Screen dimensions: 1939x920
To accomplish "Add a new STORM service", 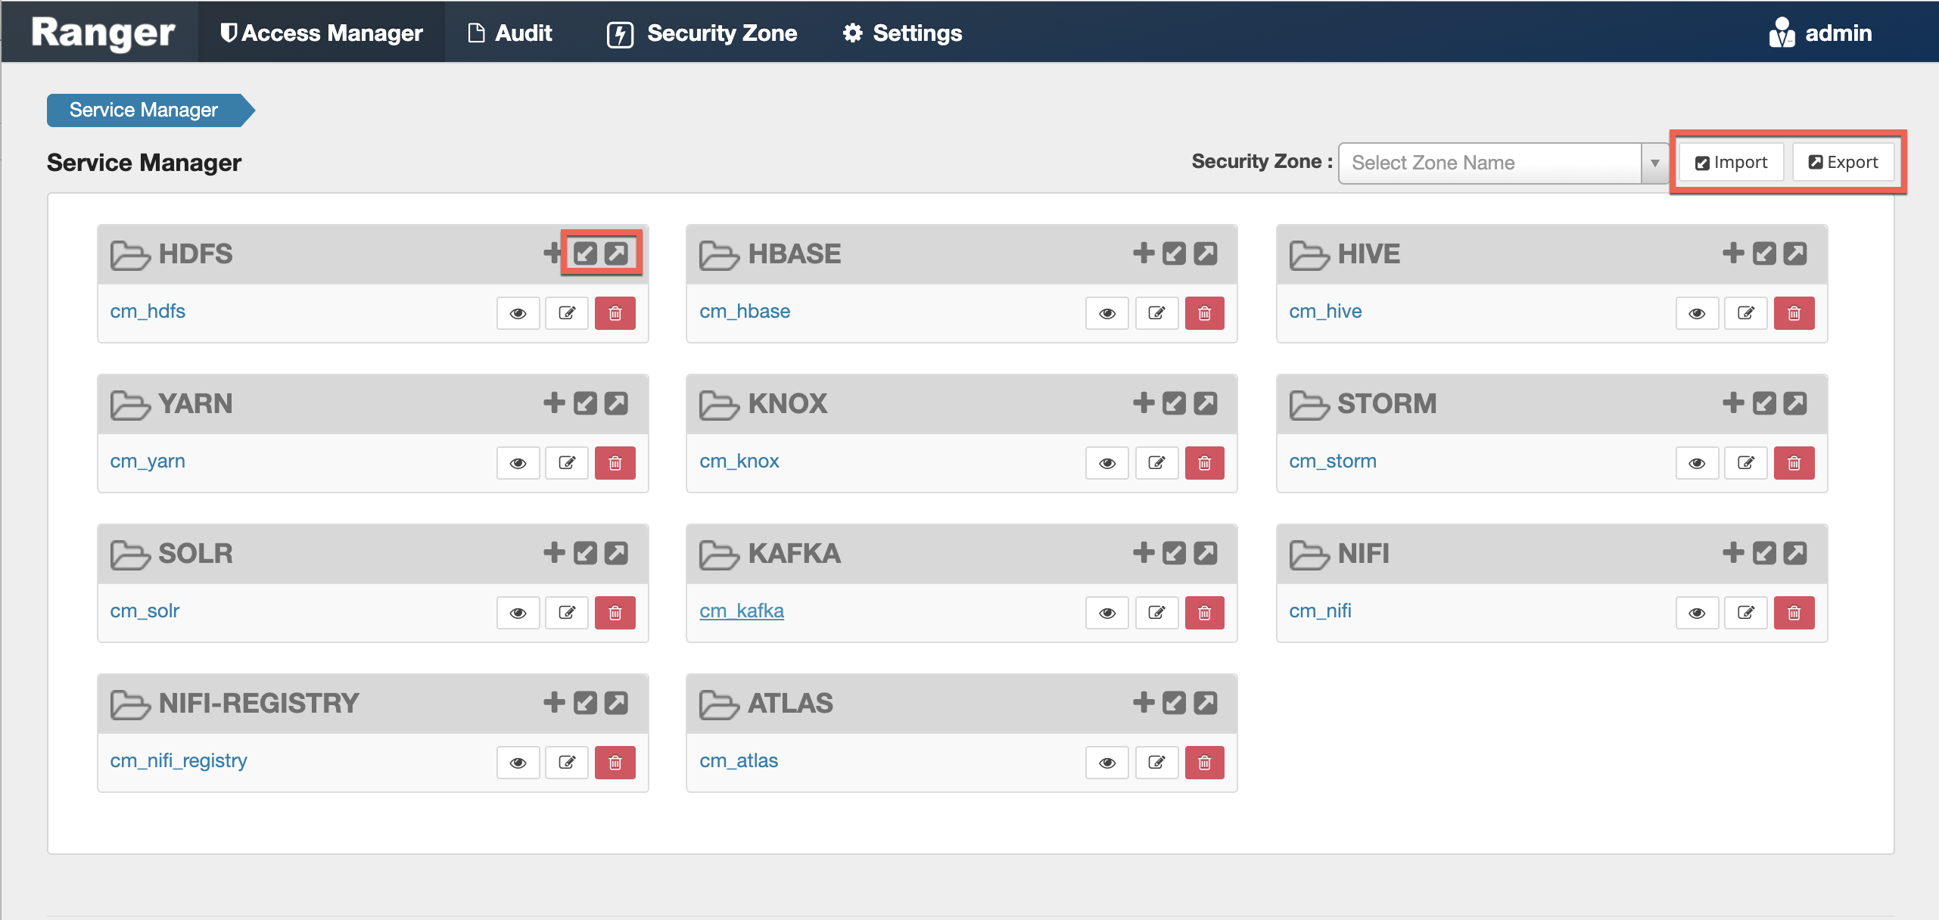I will point(1733,402).
